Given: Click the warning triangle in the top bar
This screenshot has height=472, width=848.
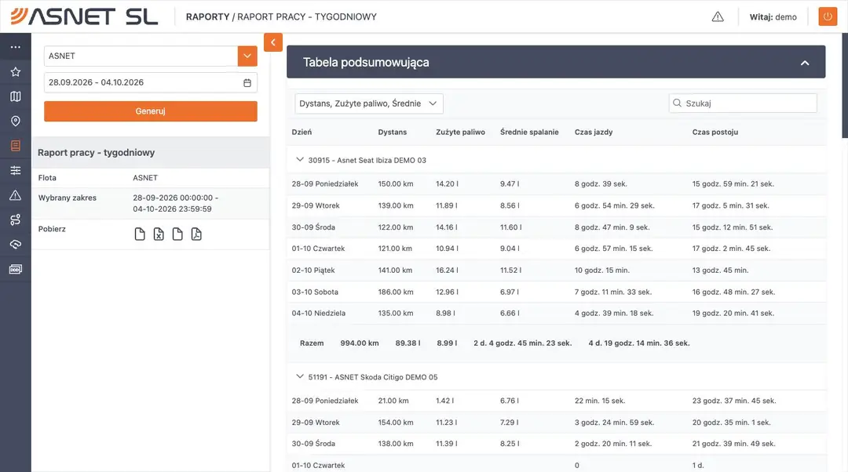Looking at the screenshot, I should click(718, 16).
